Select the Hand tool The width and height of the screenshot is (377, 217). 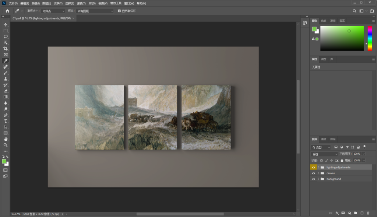pyautogui.click(x=6, y=139)
